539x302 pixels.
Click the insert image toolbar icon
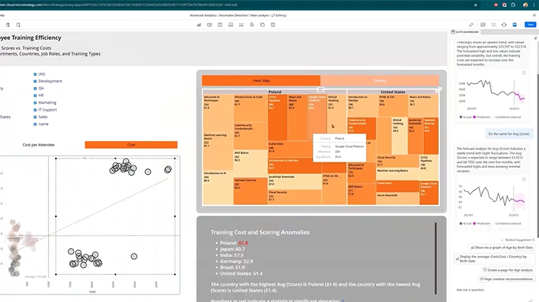(x=230, y=25)
